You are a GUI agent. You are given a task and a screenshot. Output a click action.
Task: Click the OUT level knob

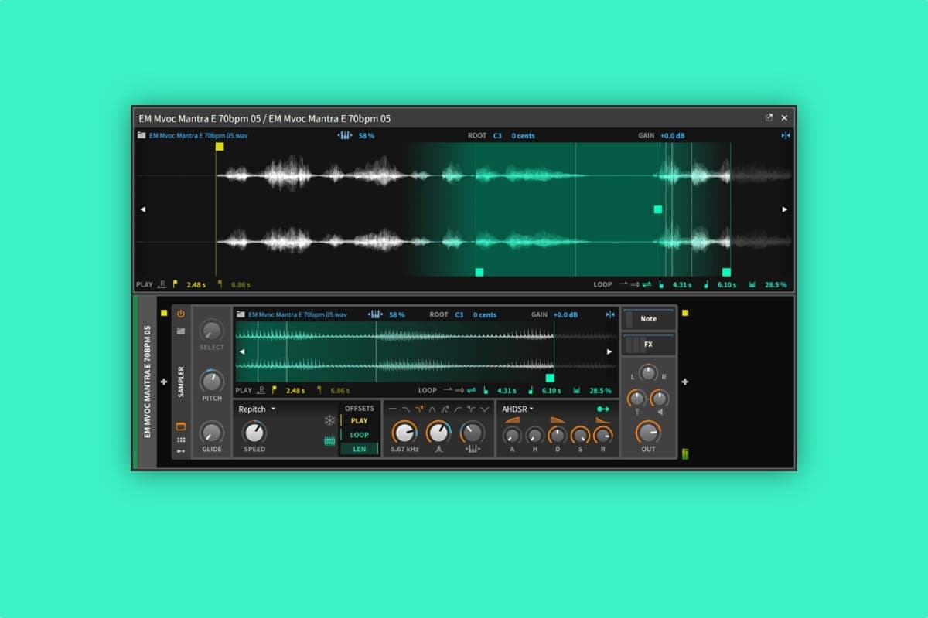[x=648, y=433]
